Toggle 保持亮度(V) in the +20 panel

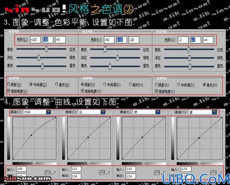(x=17, y=91)
